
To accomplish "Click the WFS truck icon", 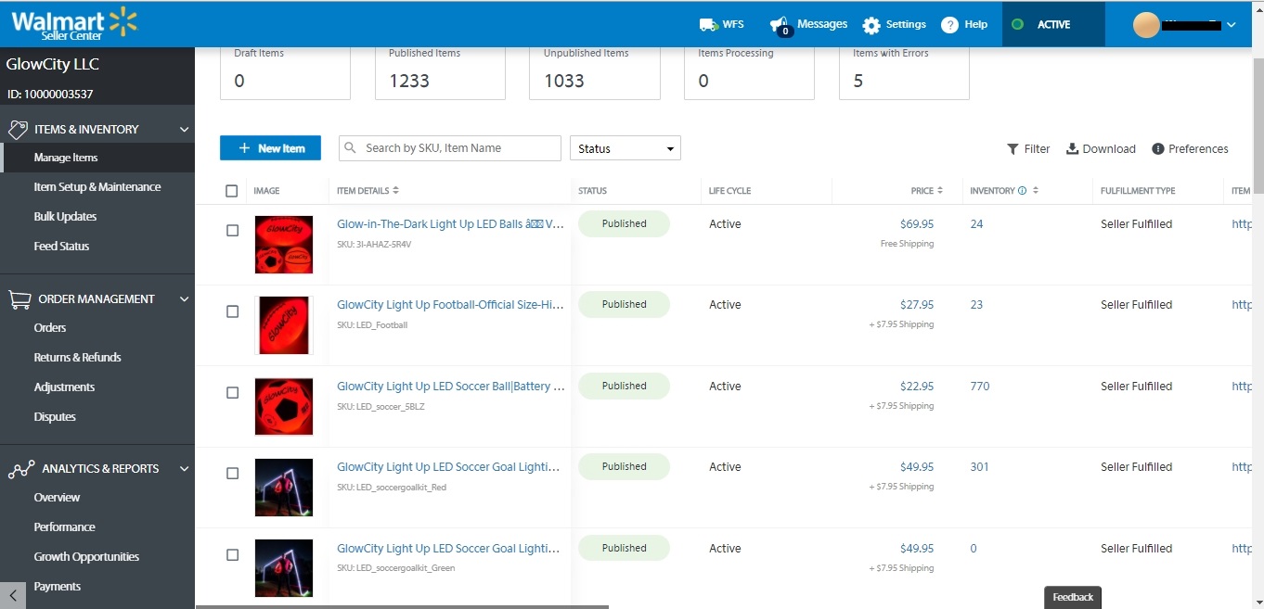I will pos(708,25).
